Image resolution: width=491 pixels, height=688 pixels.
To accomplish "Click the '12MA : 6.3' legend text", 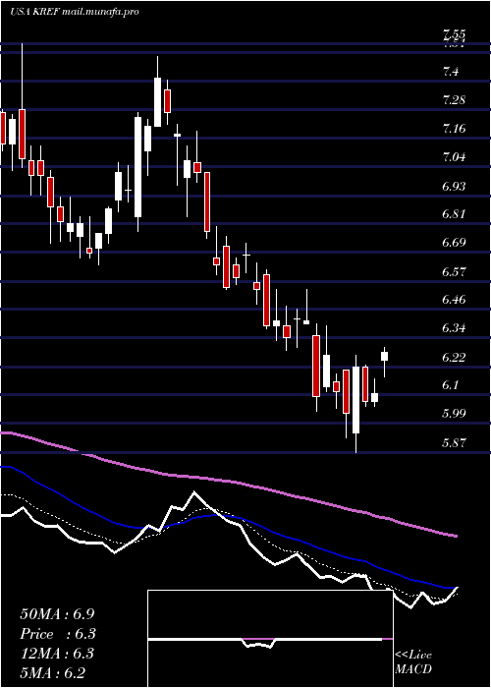I will pyautogui.click(x=58, y=654).
